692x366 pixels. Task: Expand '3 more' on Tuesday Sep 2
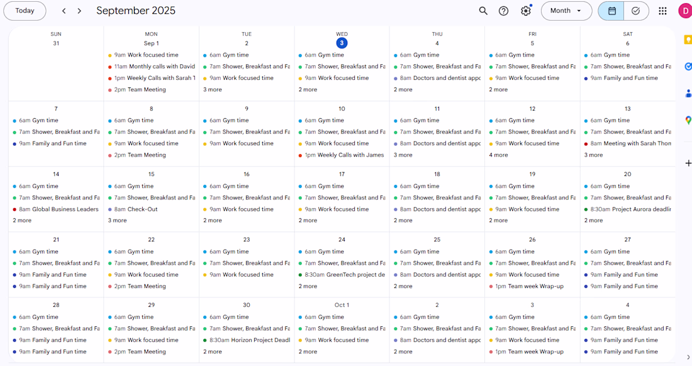click(x=212, y=89)
